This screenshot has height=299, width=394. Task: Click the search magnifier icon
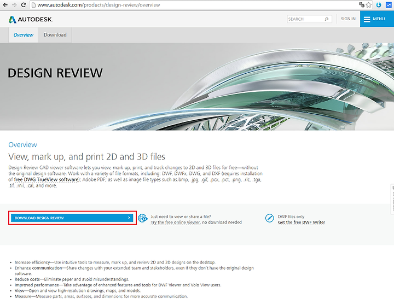pyautogui.click(x=327, y=19)
